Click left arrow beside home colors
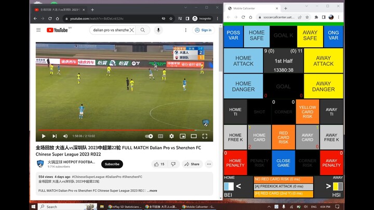Screen dimensions: 374x210 238,186
